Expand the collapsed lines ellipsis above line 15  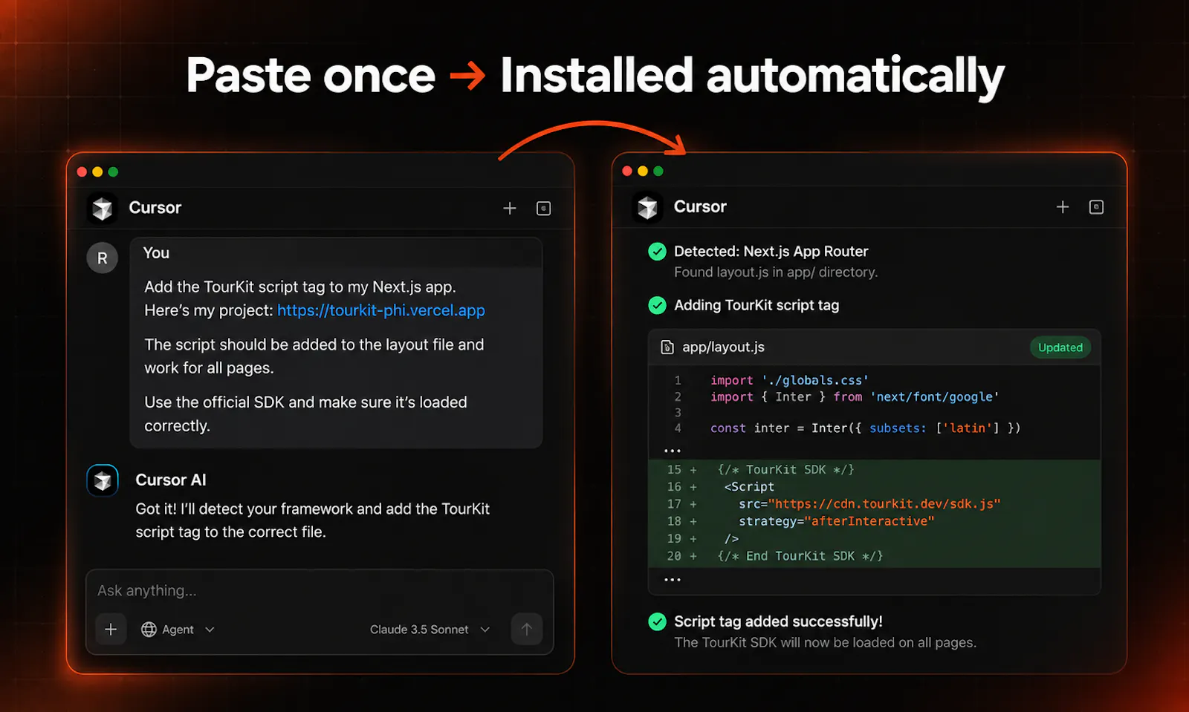[x=673, y=451]
